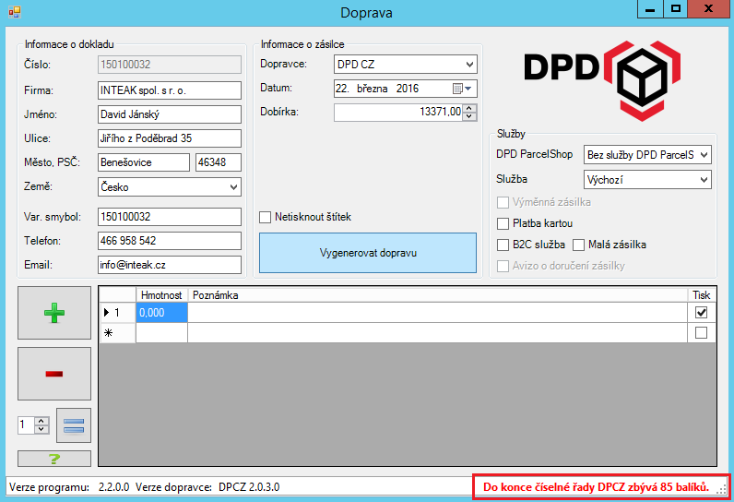734x502 pixels.
Task: Select the new row asterisk header
Action: click(117, 333)
